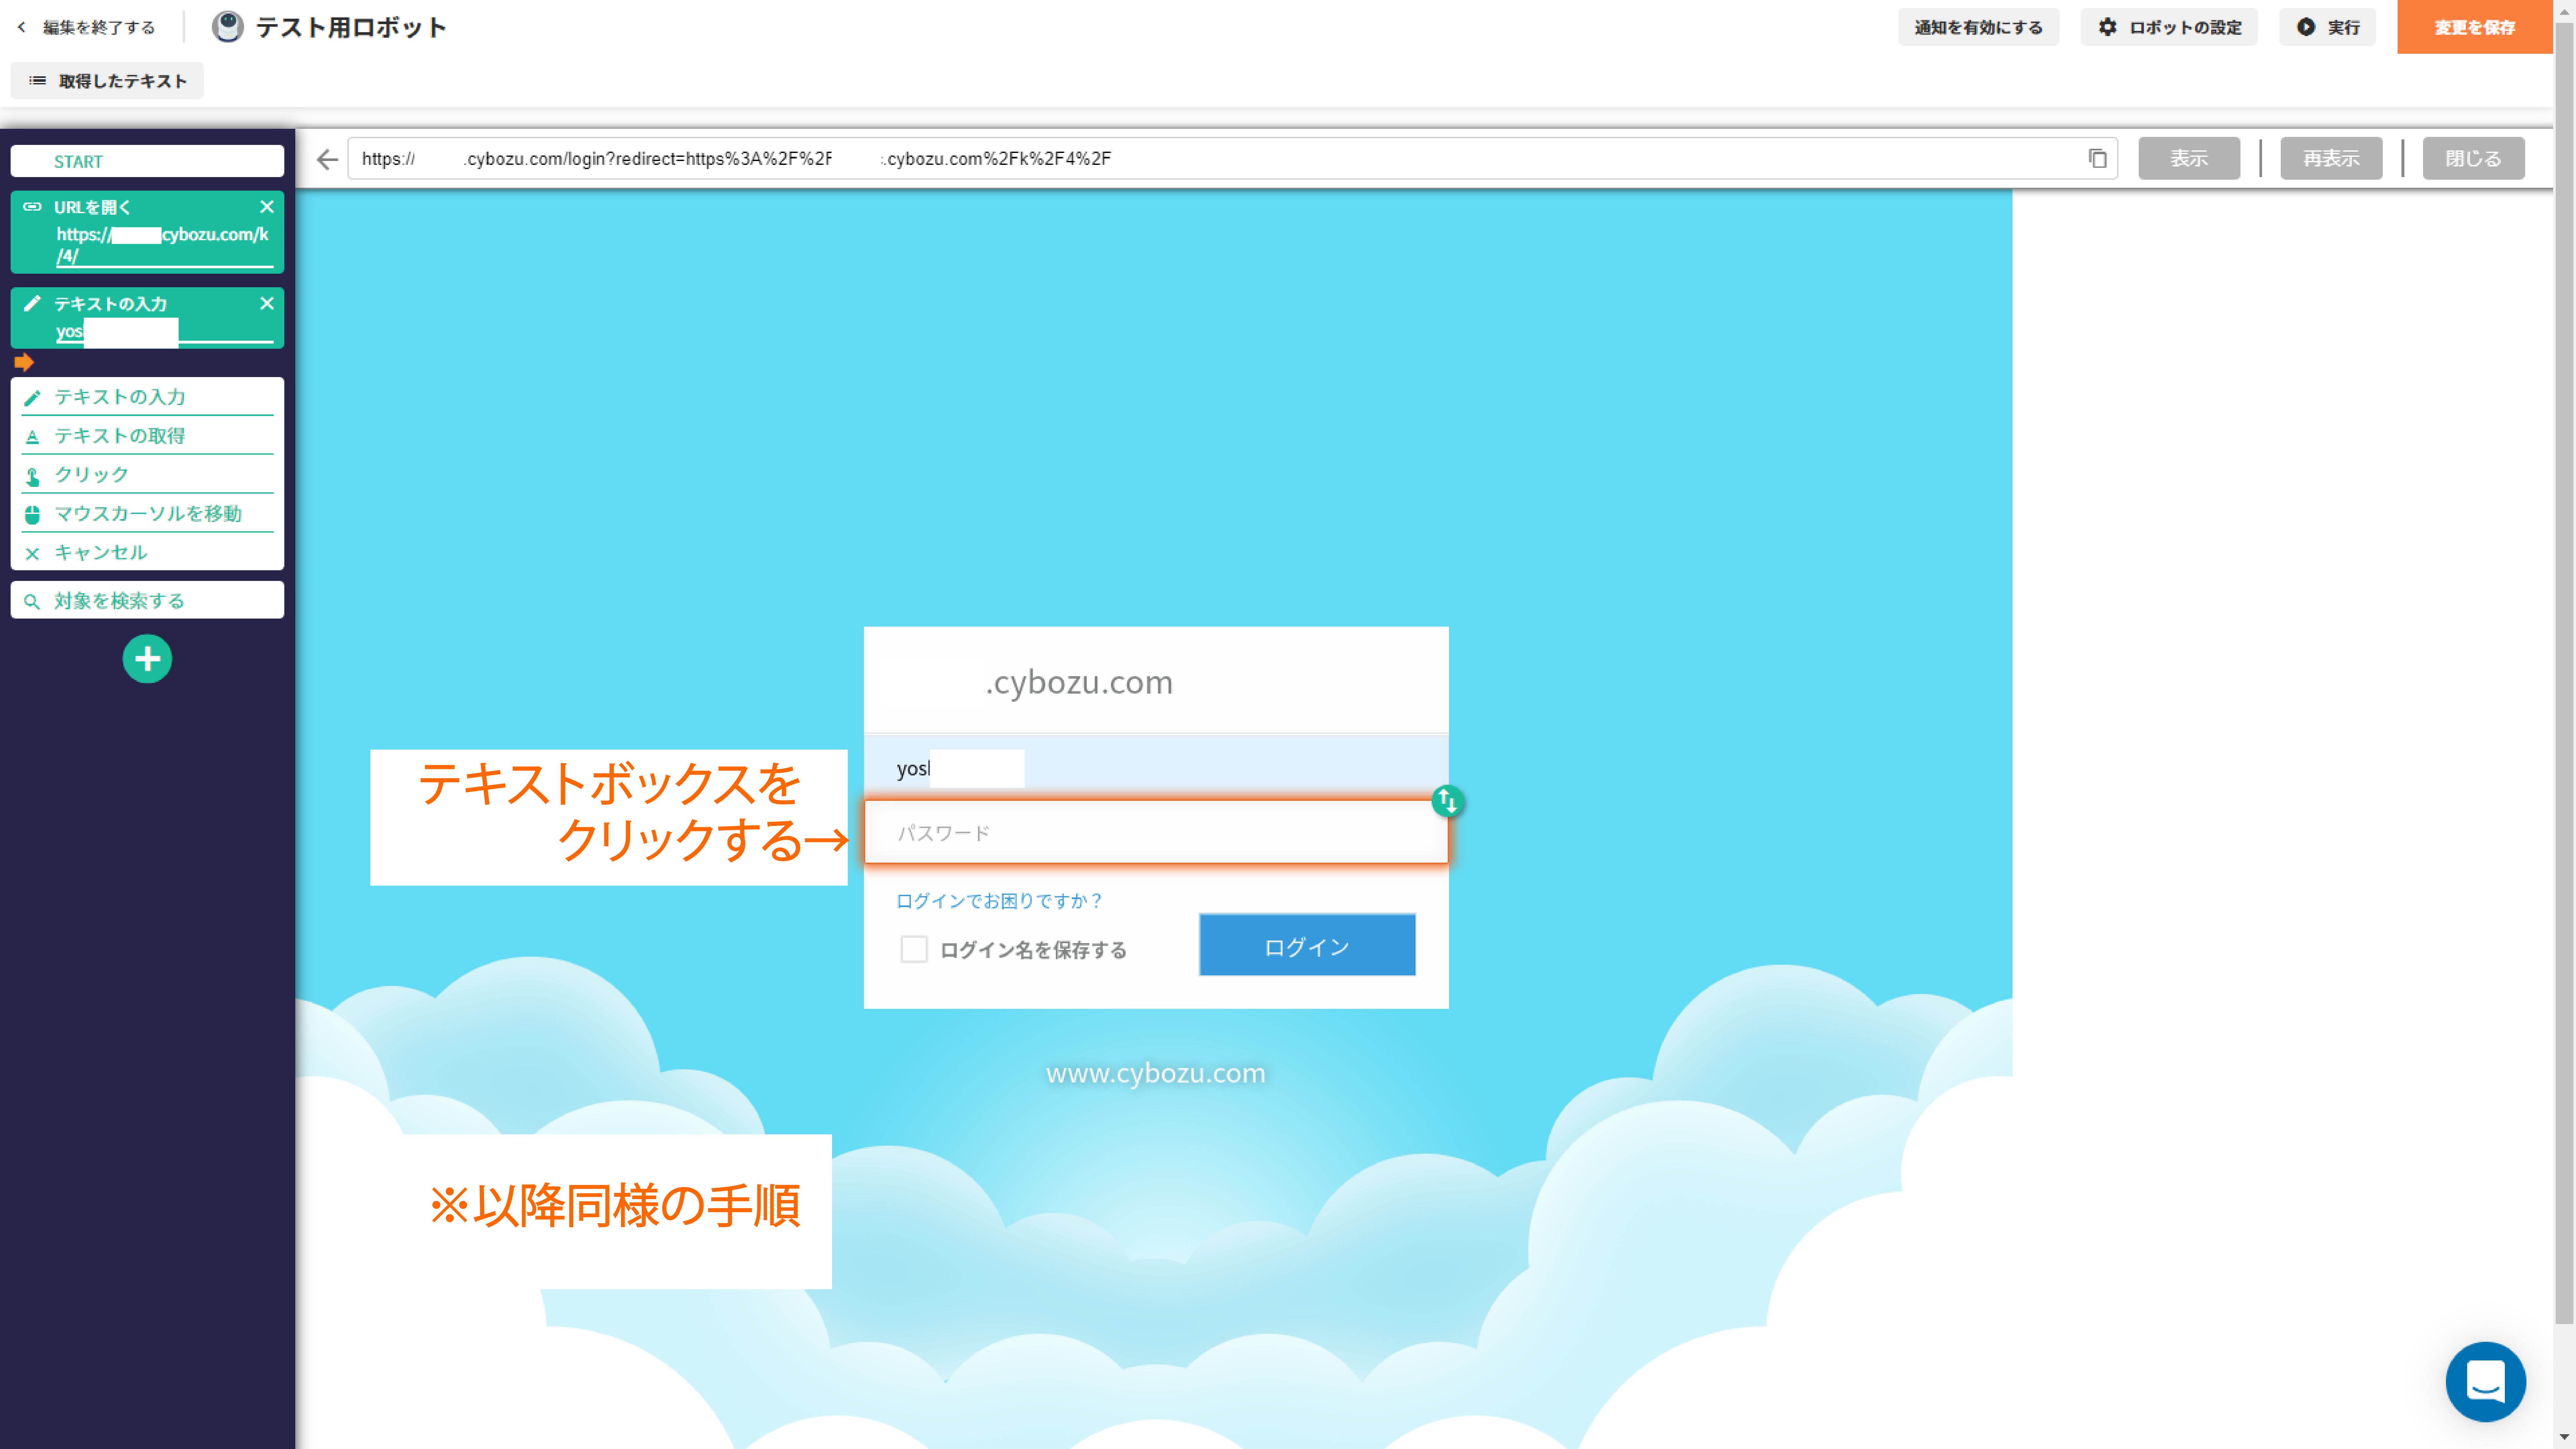Open ロボットの設定 settings
The width and height of the screenshot is (2576, 1449).
coord(2169,27)
